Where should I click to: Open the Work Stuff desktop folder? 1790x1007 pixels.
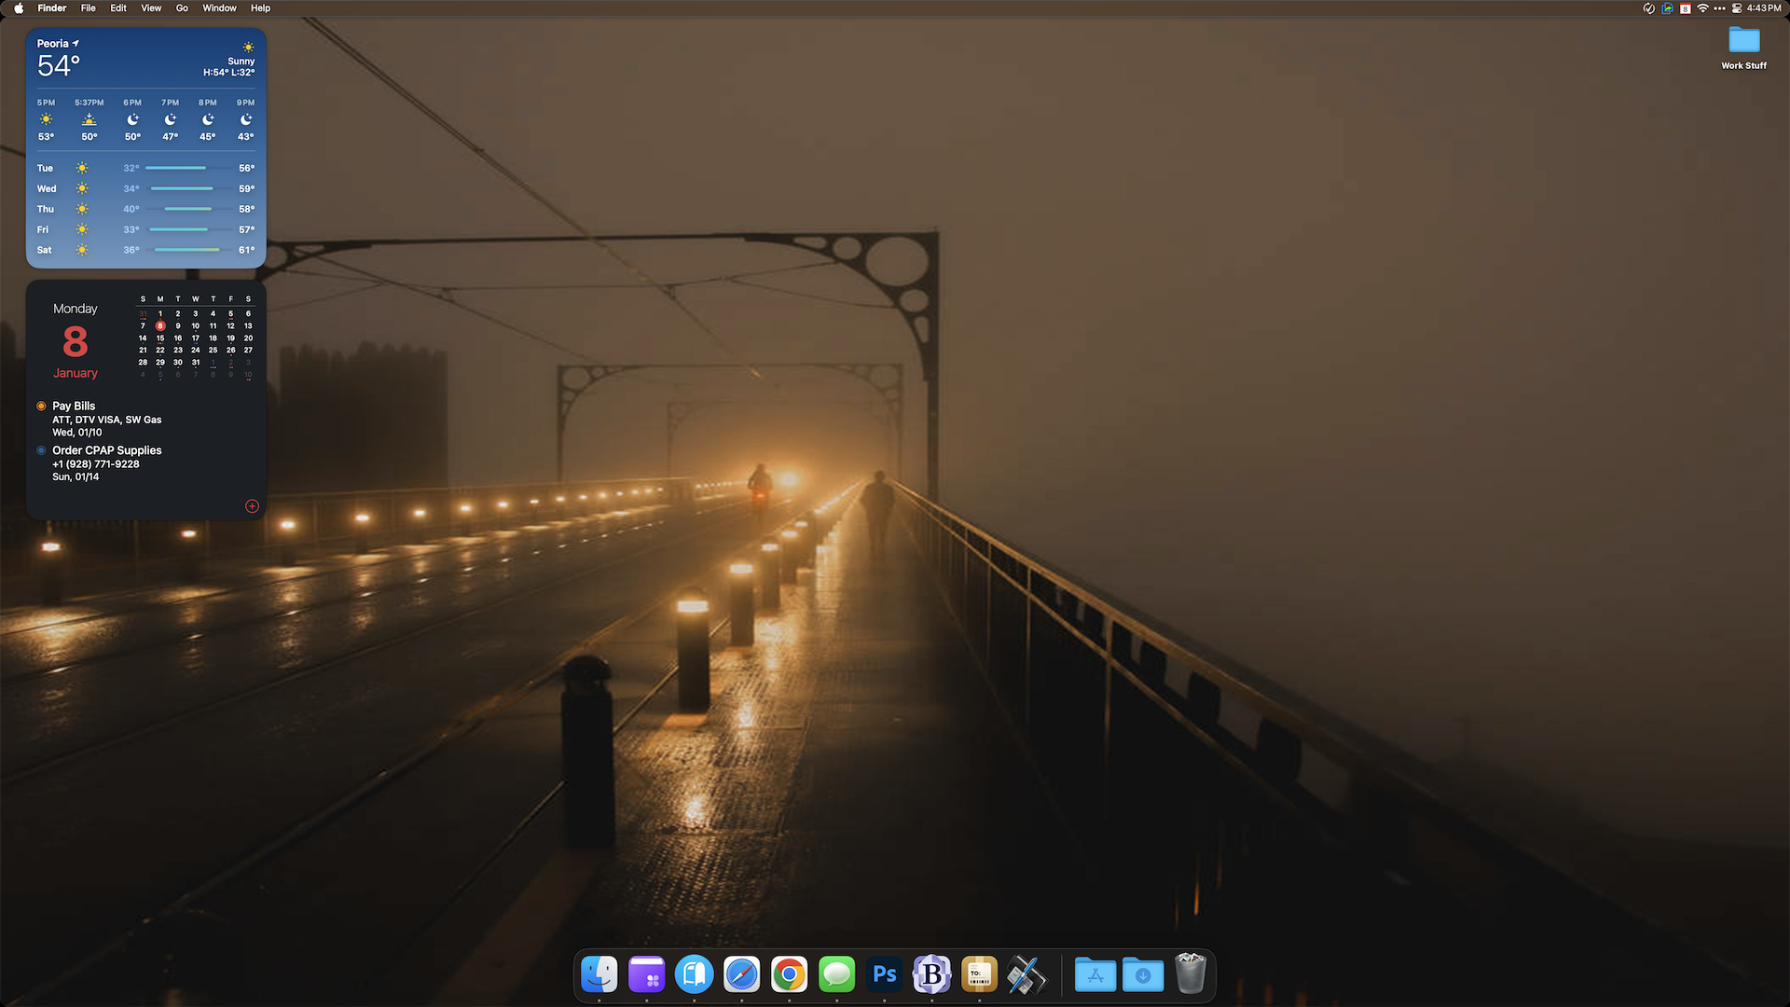[x=1743, y=42]
